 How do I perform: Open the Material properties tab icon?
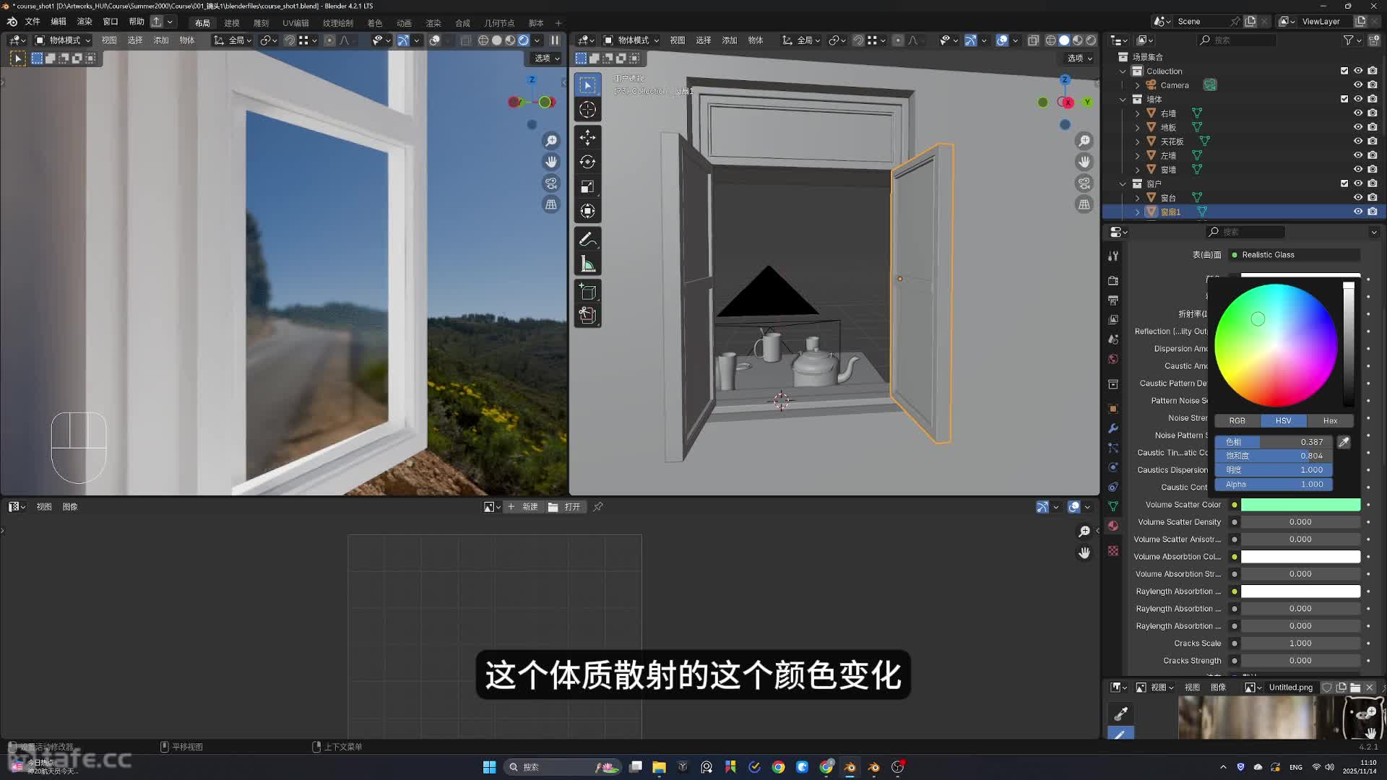point(1113,526)
